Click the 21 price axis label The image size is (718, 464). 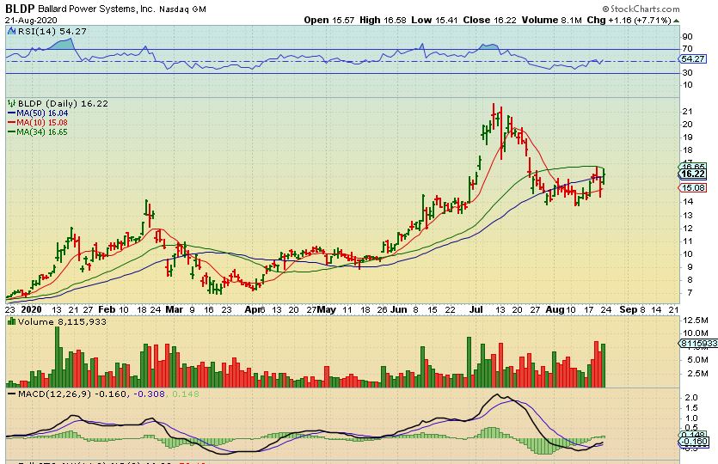pos(687,112)
